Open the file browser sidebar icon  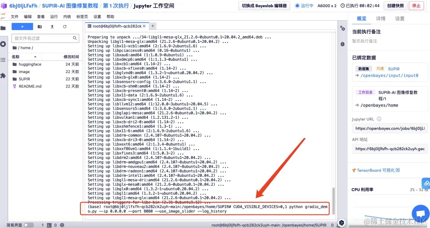tap(3, 28)
